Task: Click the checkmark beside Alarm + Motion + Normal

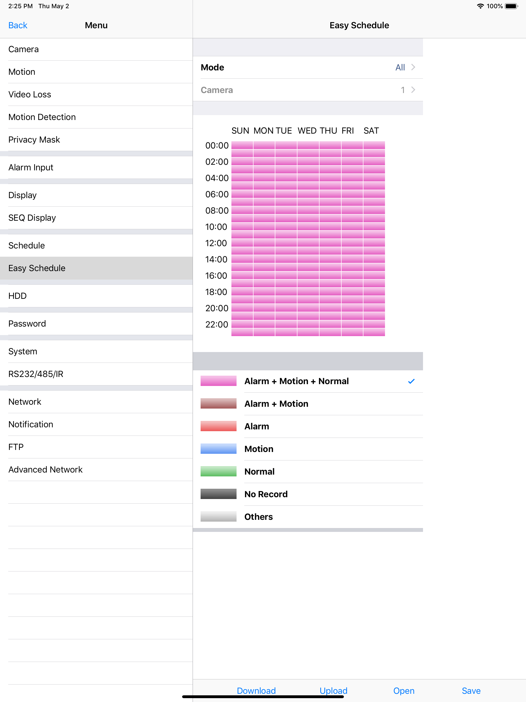Action: coord(411,381)
